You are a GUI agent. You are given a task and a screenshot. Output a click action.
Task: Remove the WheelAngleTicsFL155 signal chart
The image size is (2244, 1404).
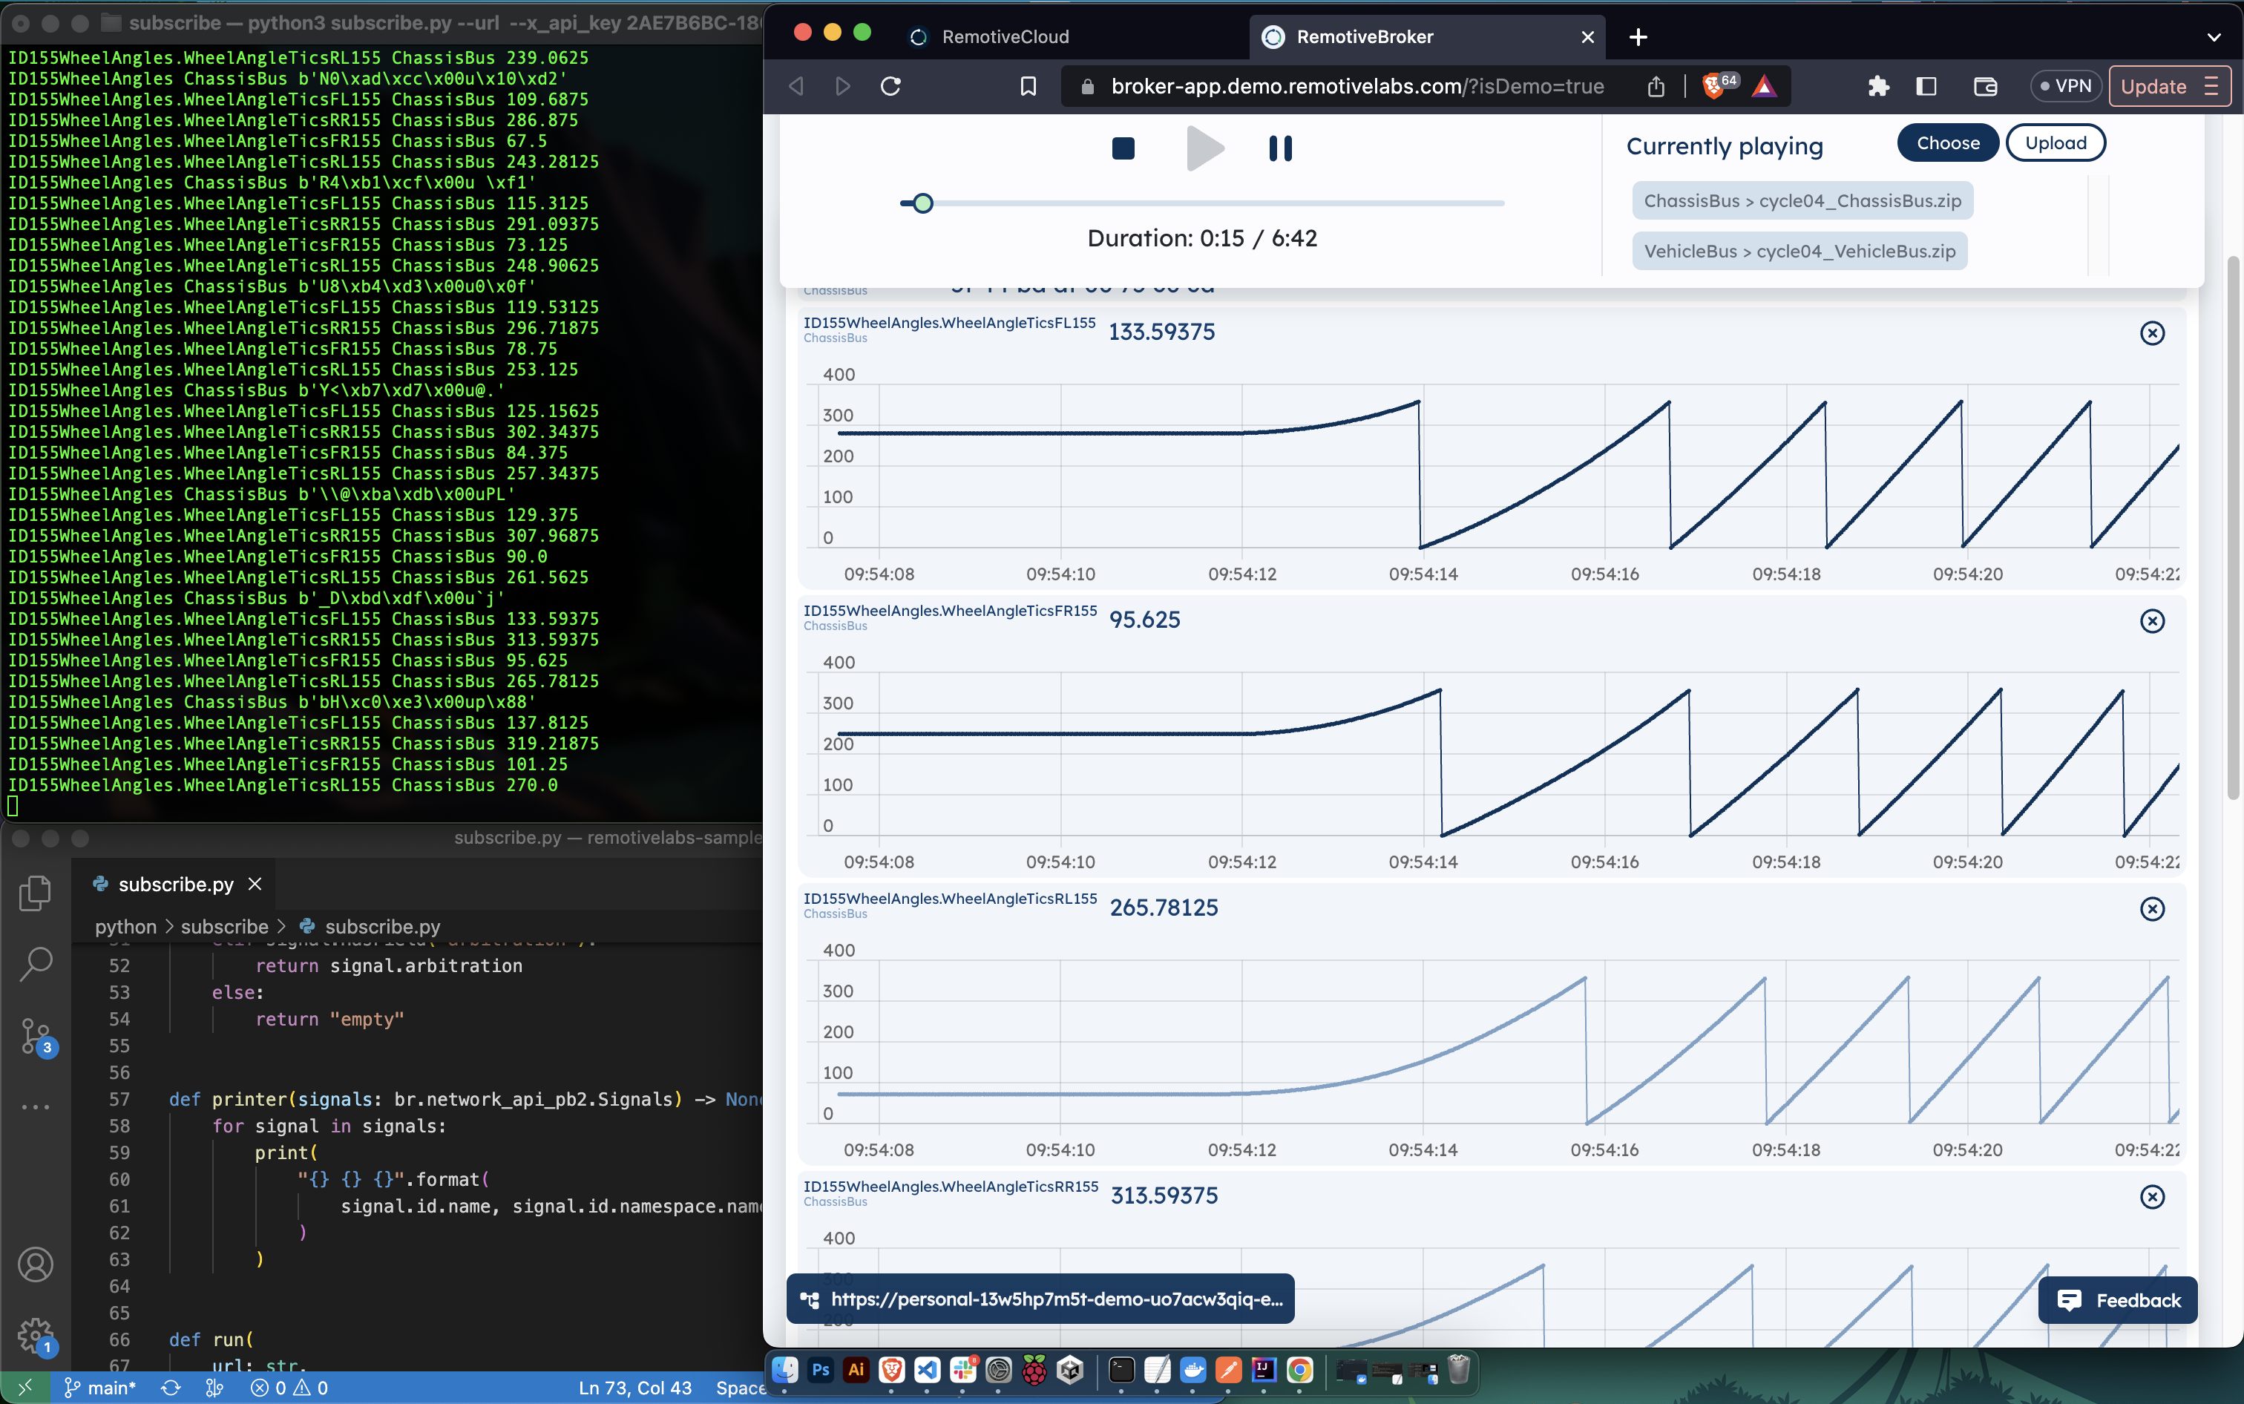[x=2151, y=333]
